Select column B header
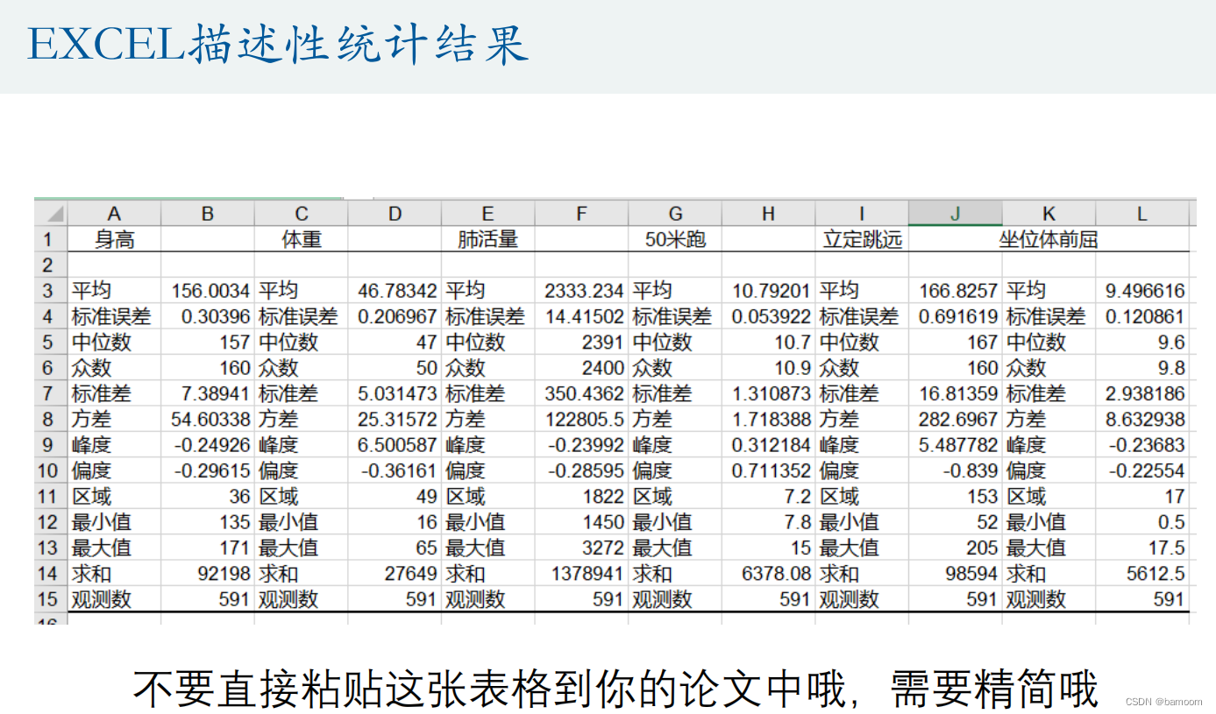Image resolution: width=1216 pixels, height=714 pixels. [208, 214]
